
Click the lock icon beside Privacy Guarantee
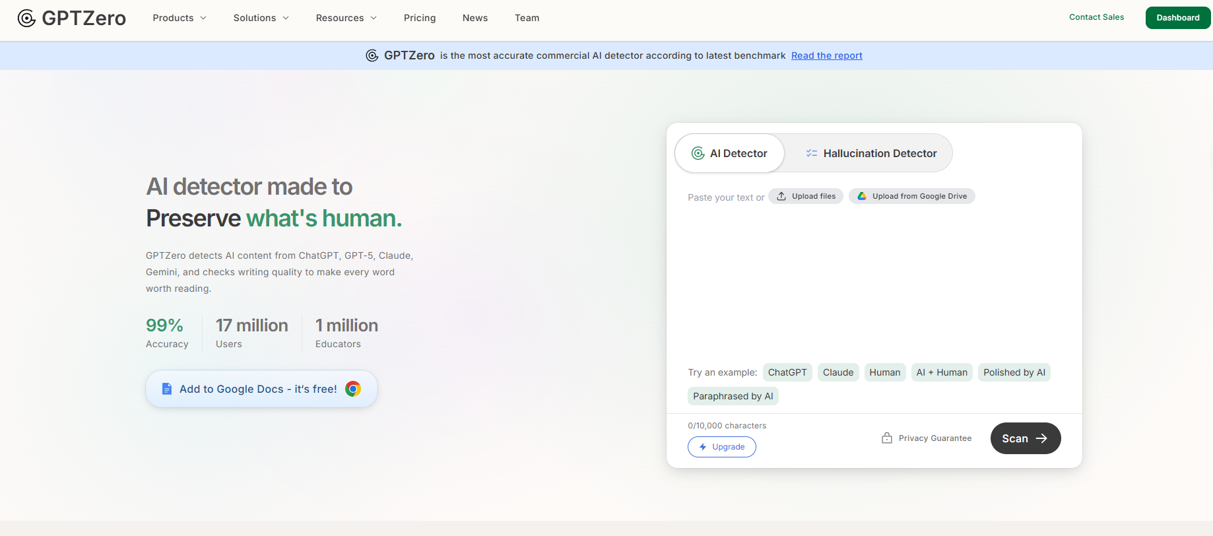[887, 438]
